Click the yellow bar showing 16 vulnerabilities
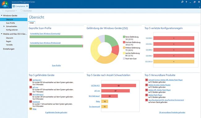This screenshot has height=118, width=201. (x=105, y=101)
